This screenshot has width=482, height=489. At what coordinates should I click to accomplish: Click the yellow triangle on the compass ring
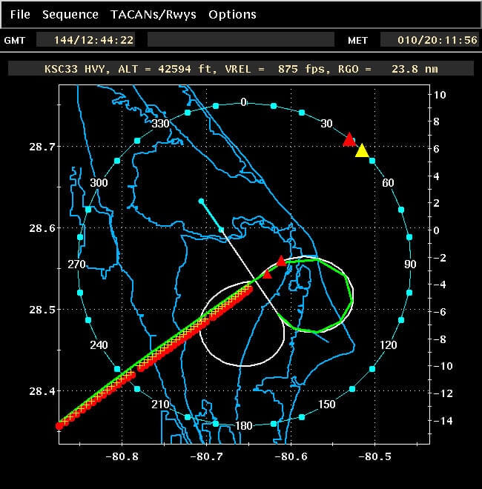coord(362,151)
